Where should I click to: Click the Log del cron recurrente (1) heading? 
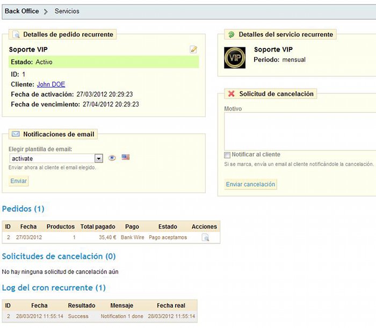click(54, 288)
